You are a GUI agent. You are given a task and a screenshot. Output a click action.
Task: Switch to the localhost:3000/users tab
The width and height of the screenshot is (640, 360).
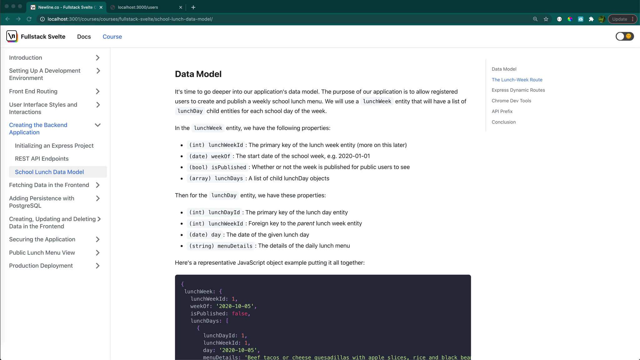146,7
